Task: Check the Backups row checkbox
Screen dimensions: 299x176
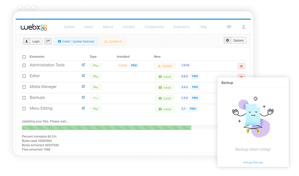Action: tap(24, 98)
